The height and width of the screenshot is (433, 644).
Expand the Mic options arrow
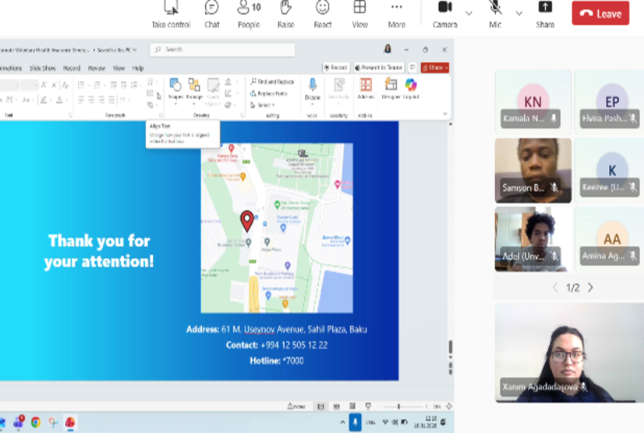519,13
